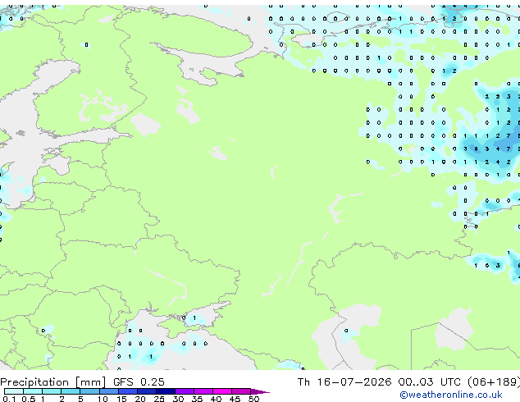The width and height of the screenshot is (520, 402).
Task: Click the purple arrow at legend end
Action: [260, 391]
